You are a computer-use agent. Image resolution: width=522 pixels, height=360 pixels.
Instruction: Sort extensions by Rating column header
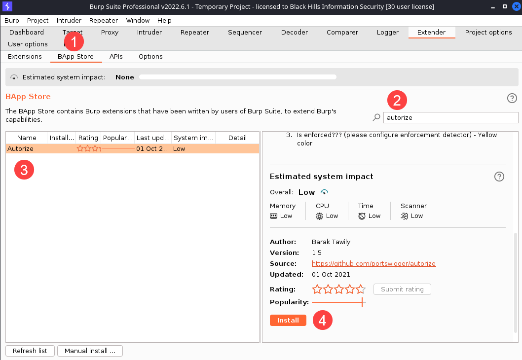click(88, 138)
